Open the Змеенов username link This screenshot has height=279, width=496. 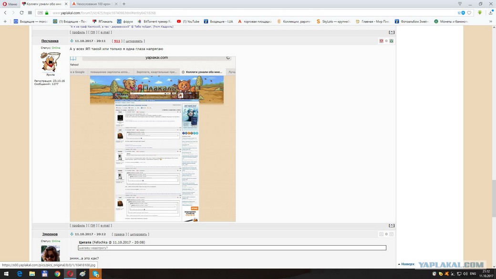tap(50, 234)
